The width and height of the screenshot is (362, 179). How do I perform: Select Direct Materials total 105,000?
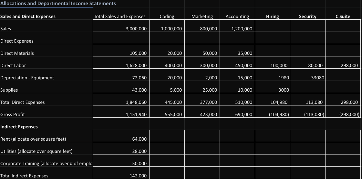[x=121, y=50]
